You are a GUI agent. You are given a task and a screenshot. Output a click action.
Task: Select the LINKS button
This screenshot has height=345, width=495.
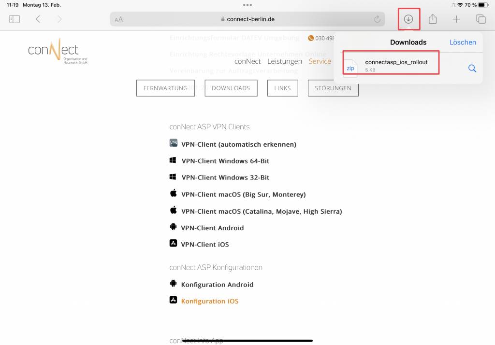tap(282, 88)
